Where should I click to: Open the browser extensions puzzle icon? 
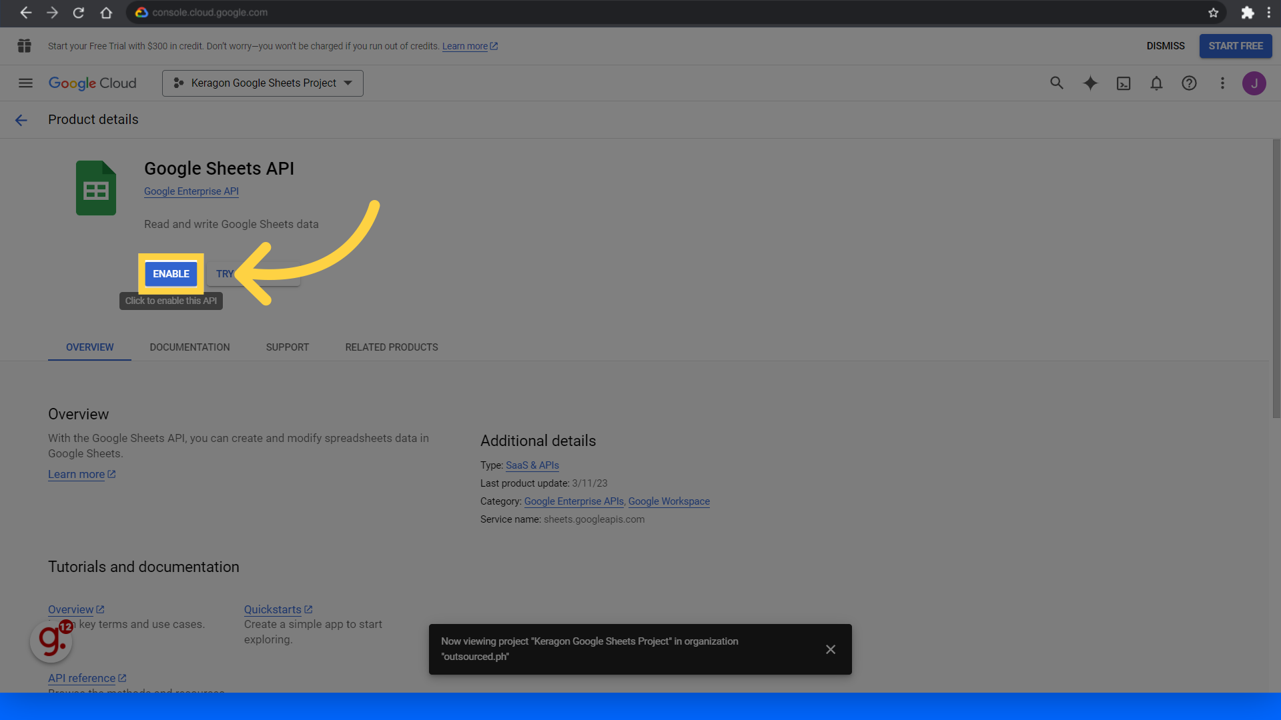coord(1247,13)
